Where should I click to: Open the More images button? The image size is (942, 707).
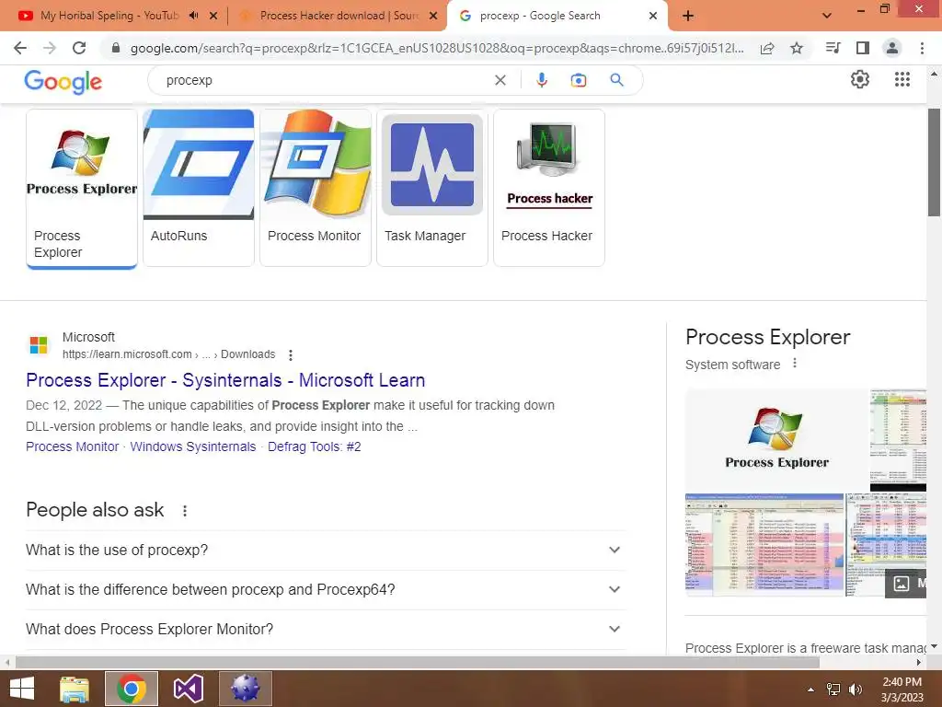(x=906, y=583)
